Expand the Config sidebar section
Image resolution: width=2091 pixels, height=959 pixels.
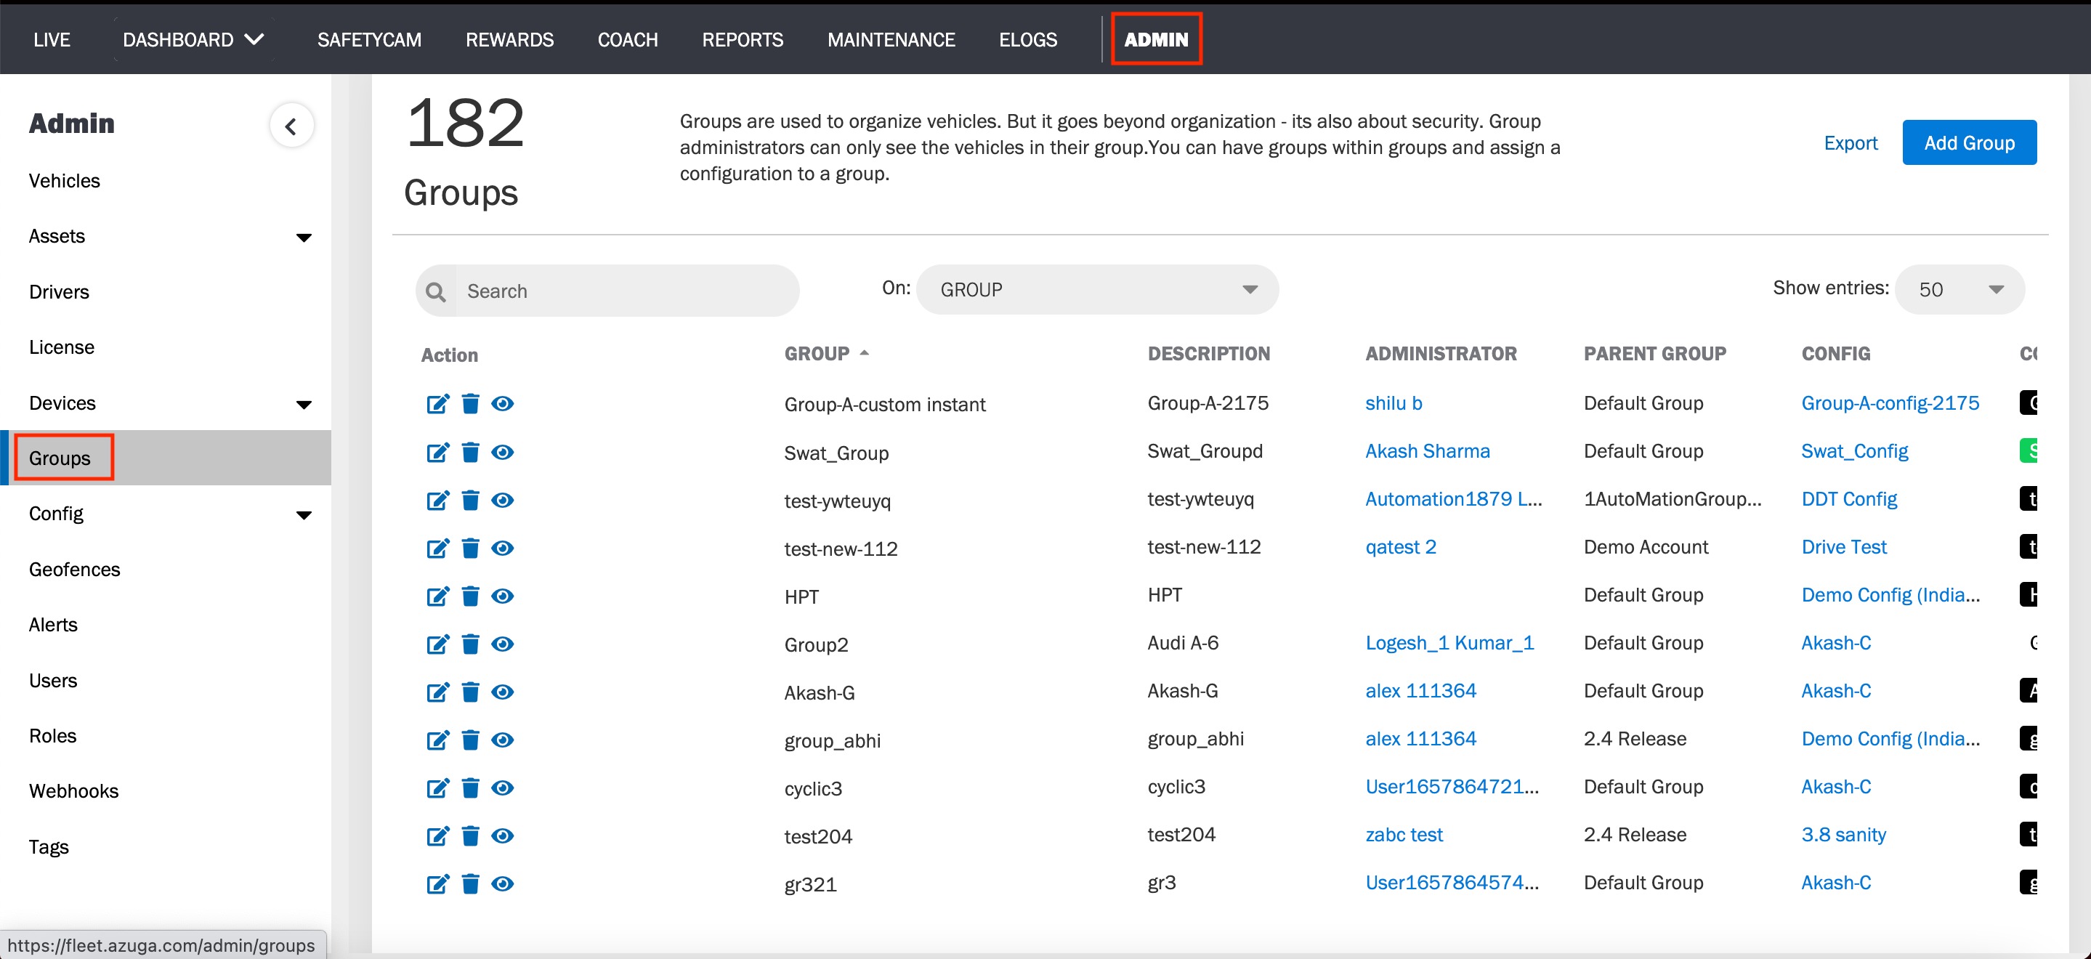(304, 514)
